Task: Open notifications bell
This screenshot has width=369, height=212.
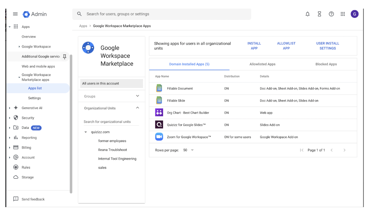Action: click(x=307, y=14)
